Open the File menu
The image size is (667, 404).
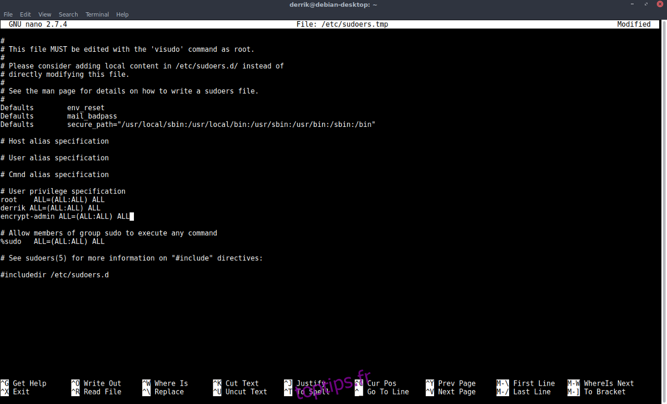pos(8,14)
